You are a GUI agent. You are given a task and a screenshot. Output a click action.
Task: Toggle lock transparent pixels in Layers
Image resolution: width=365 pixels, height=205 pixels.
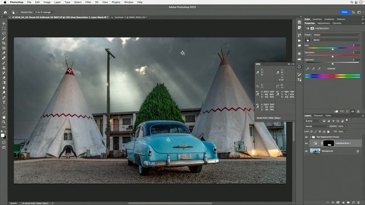312,132
